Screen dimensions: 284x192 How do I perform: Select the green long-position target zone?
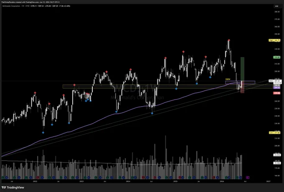coord(242,69)
